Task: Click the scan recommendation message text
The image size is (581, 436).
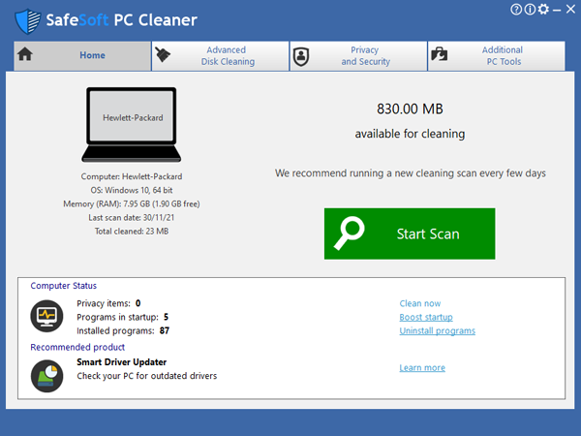Action: pos(411,173)
